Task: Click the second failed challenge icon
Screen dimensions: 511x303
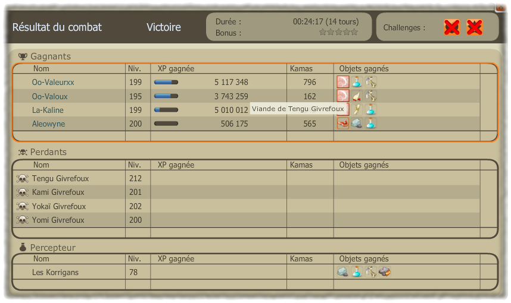Action: click(x=475, y=27)
